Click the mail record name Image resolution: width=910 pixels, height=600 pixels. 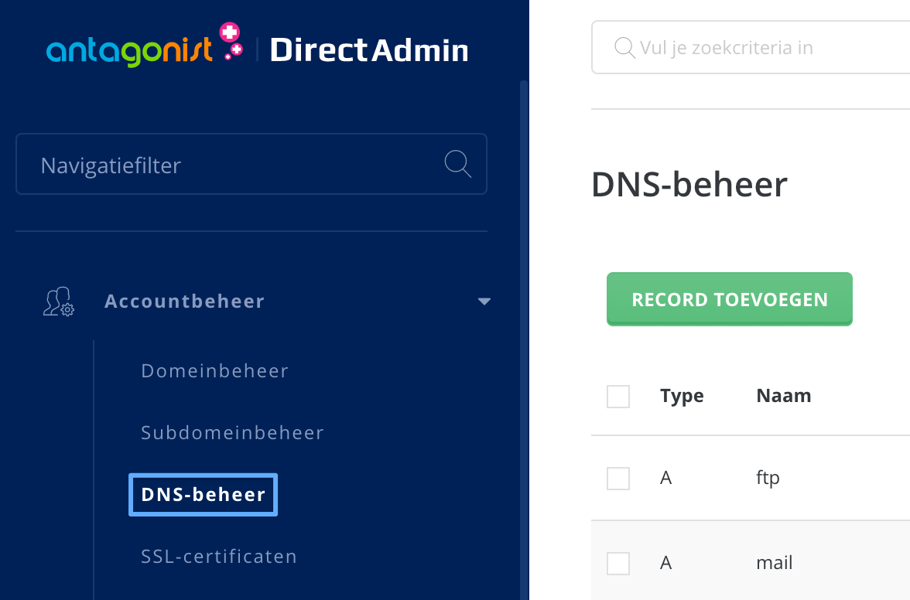pyautogui.click(x=775, y=563)
